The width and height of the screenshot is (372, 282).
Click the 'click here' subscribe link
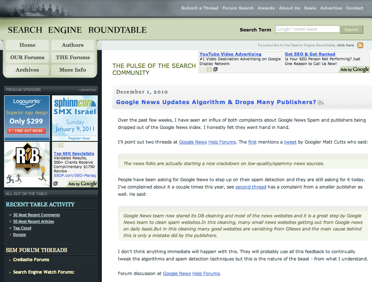[x=345, y=45]
